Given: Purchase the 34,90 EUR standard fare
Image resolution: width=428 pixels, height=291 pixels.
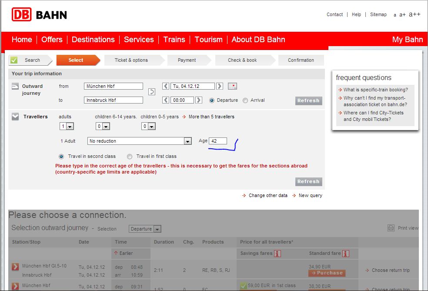Looking at the screenshot, I should 327,273.
